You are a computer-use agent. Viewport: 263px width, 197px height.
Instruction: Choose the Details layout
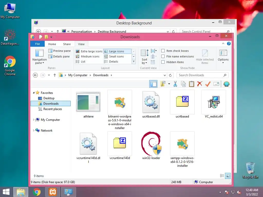click(x=111, y=62)
